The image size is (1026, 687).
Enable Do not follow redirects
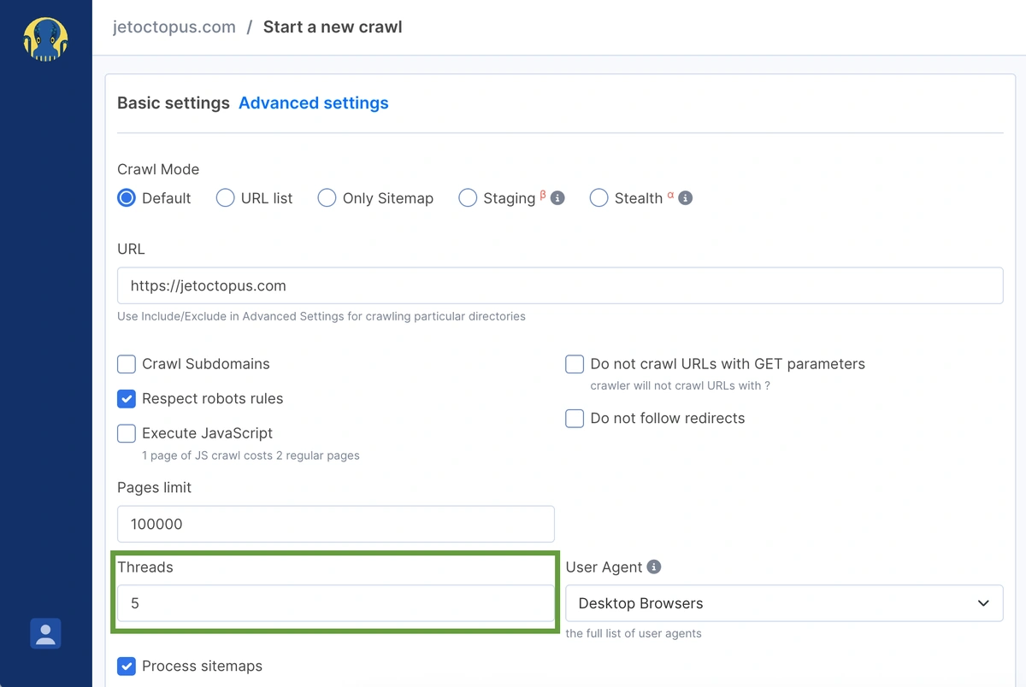[575, 419]
